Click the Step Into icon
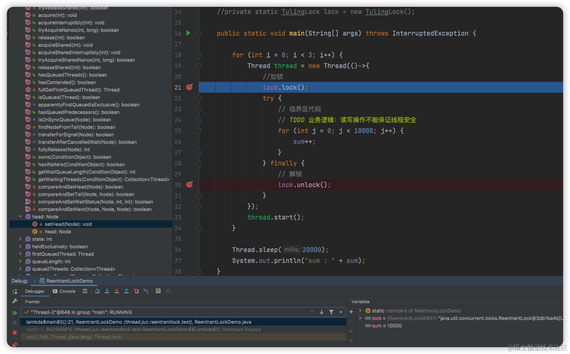This screenshot has width=570, height=354. coord(107,291)
